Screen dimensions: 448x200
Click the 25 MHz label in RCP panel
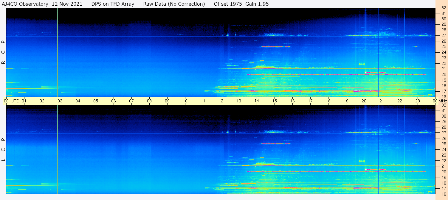tap(444, 46)
